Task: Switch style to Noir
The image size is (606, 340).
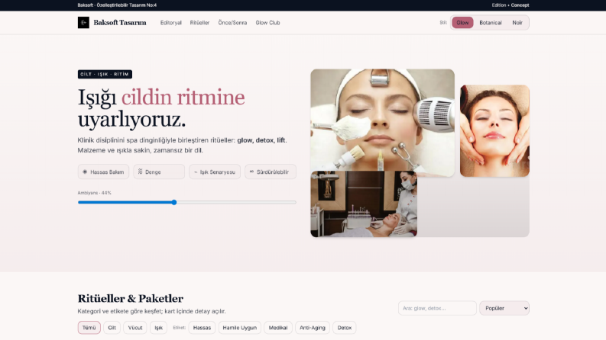Action: 517,23
